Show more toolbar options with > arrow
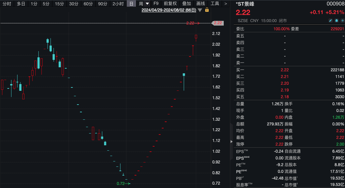345x188 pixels. point(225,4)
